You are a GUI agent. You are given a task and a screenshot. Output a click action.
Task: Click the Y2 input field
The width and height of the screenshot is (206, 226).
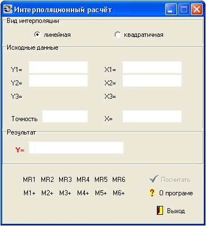coord(58,81)
